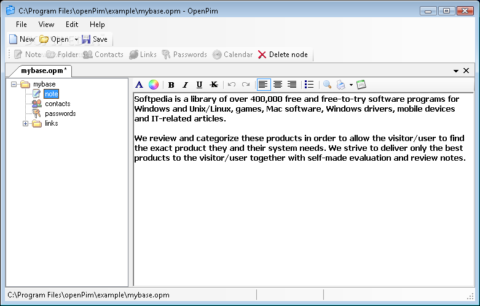480x306 pixels.
Task: Save the current file
Action: pyautogui.click(x=95, y=39)
